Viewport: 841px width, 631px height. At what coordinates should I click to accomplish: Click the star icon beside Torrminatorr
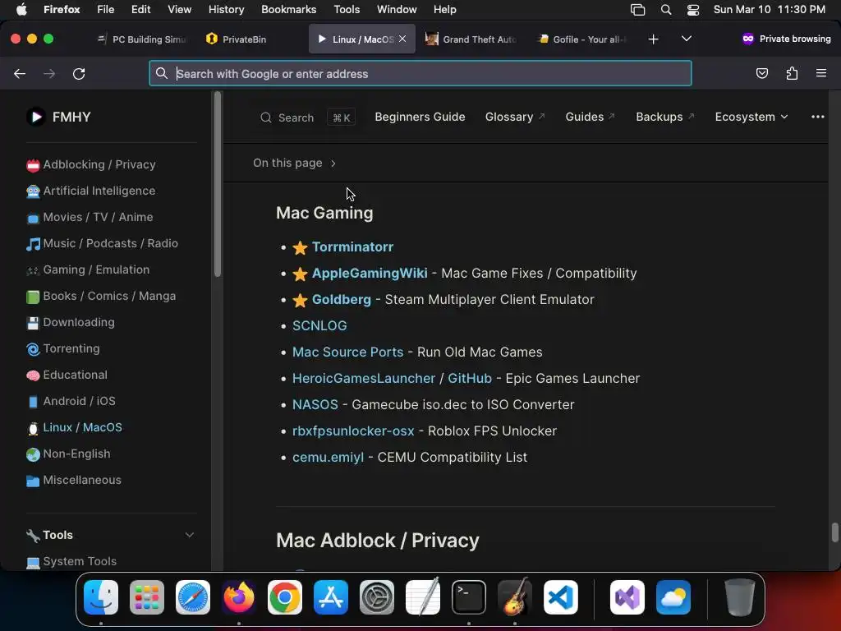tap(300, 247)
